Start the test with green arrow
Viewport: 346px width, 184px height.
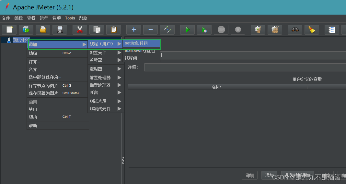coord(187,30)
